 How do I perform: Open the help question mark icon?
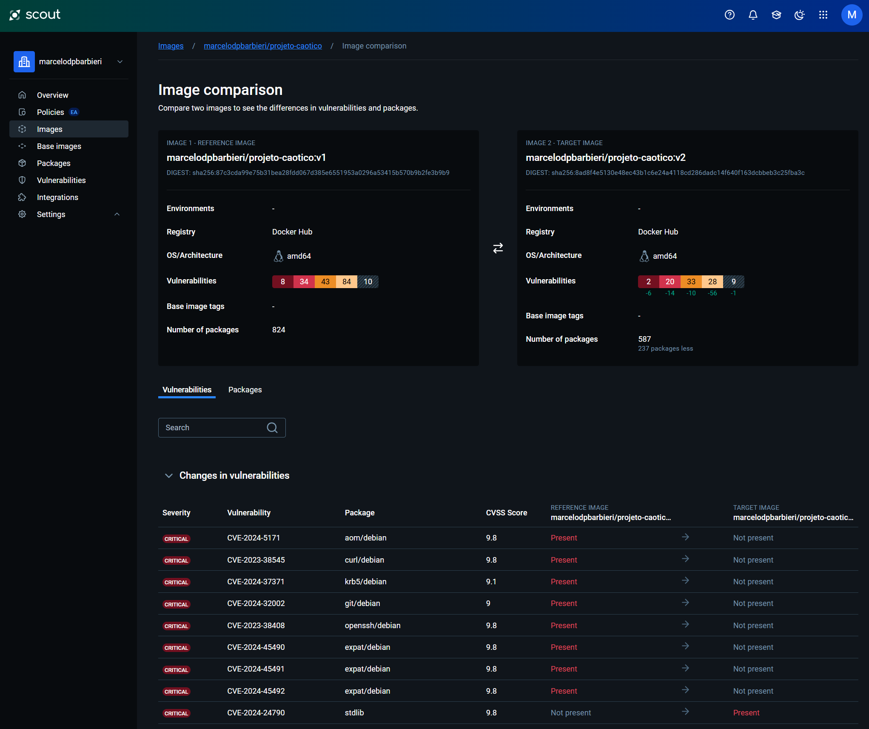tap(729, 15)
